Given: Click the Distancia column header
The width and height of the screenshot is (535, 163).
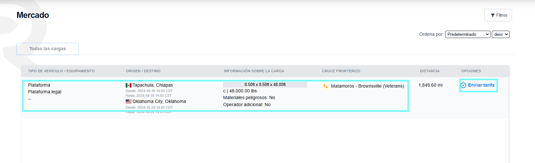Looking at the screenshot, I should tap(429, 71).
